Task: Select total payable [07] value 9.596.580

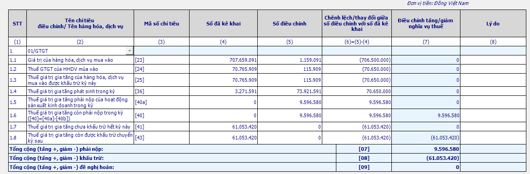Action: click(426, 149)
